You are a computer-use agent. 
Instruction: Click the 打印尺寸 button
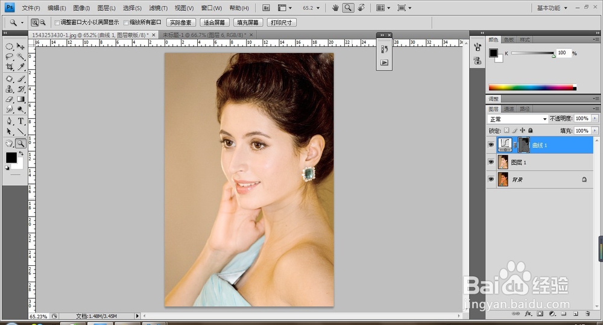click(x=281, y=23)
